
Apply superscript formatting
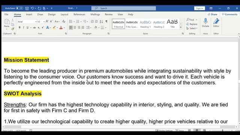coord(43,27)
